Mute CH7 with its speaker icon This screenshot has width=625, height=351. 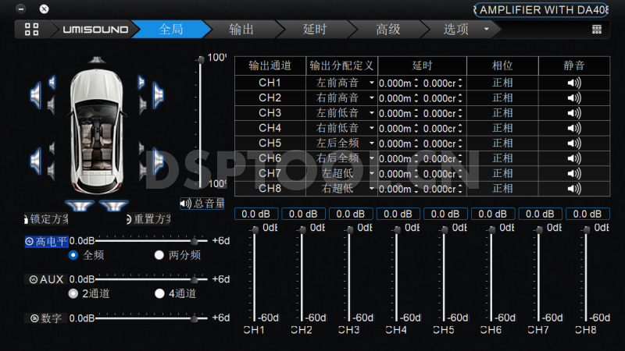pos(574,173)
